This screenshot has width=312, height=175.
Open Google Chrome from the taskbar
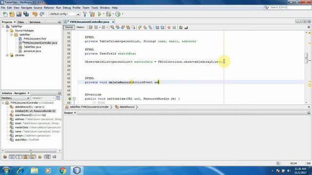pyautogui.click(x=63, y=171)
